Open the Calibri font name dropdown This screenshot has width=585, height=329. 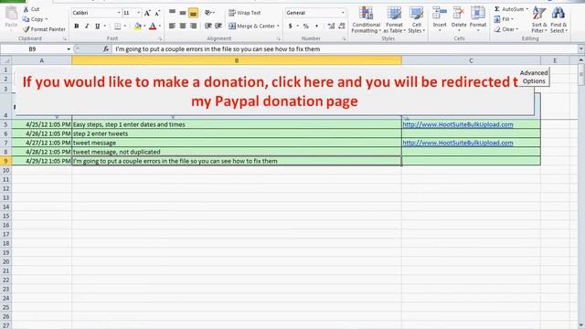119,13
